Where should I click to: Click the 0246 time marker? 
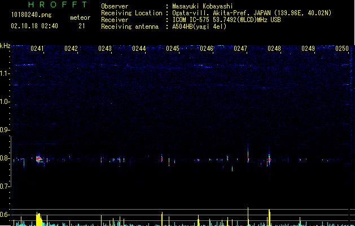[207, 49]
